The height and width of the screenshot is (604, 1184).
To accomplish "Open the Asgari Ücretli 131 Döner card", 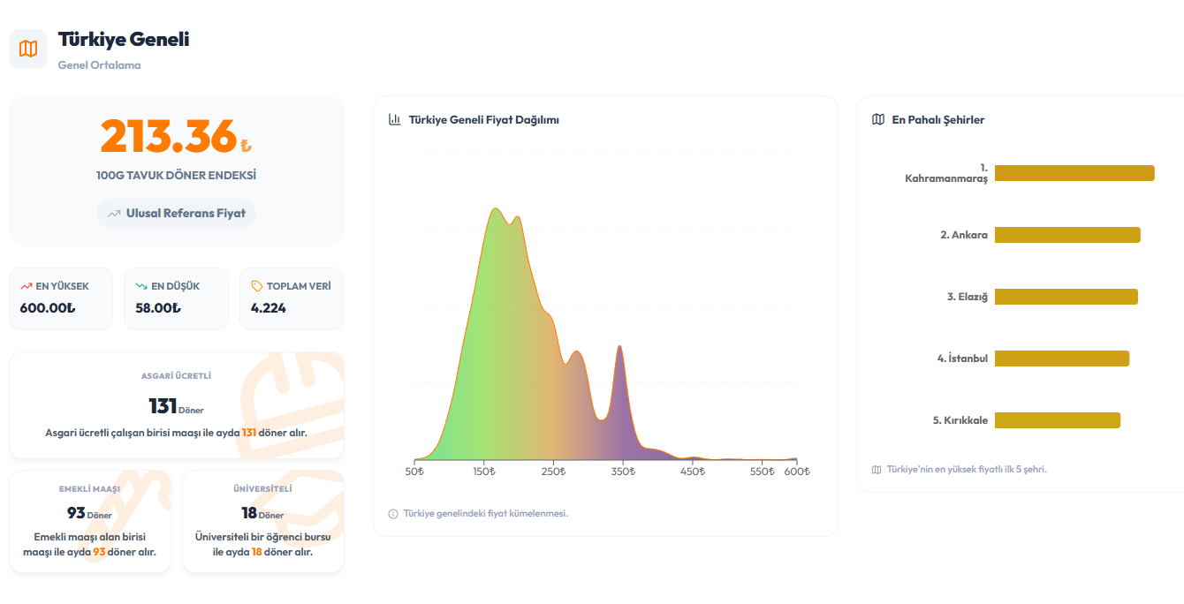I will [x=177, y=405].
